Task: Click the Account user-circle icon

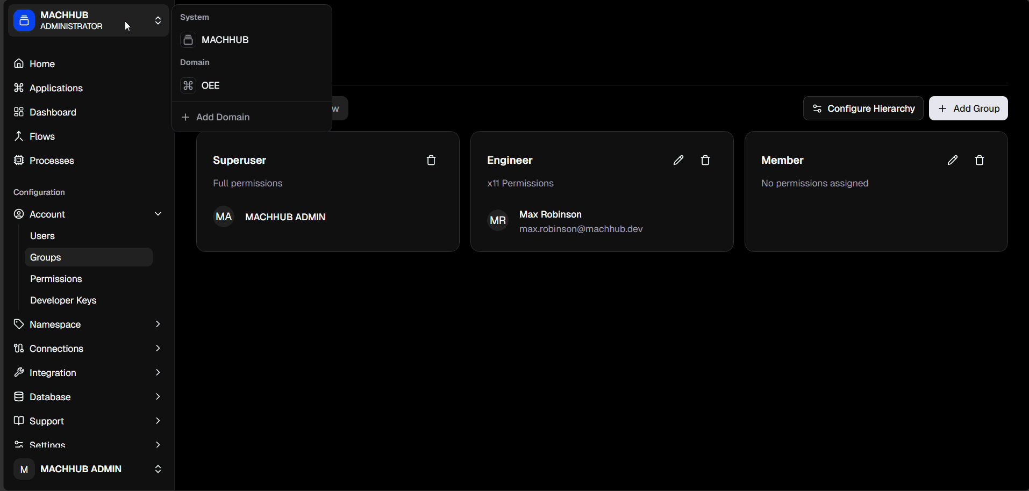Action: (x=19, y=214)
